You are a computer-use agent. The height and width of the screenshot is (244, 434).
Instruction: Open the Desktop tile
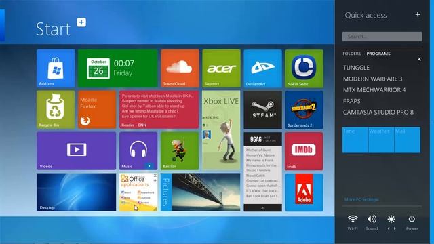coord(77,192)
